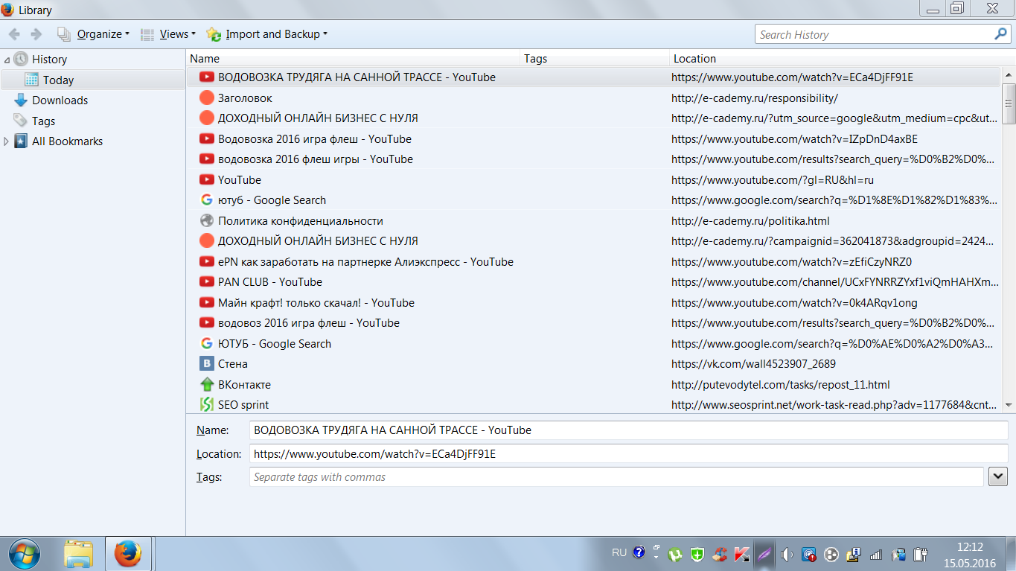This screenshot has height=571, width=1016.
Task: Select Downloads in the sidebar
Action: [60, 101]
